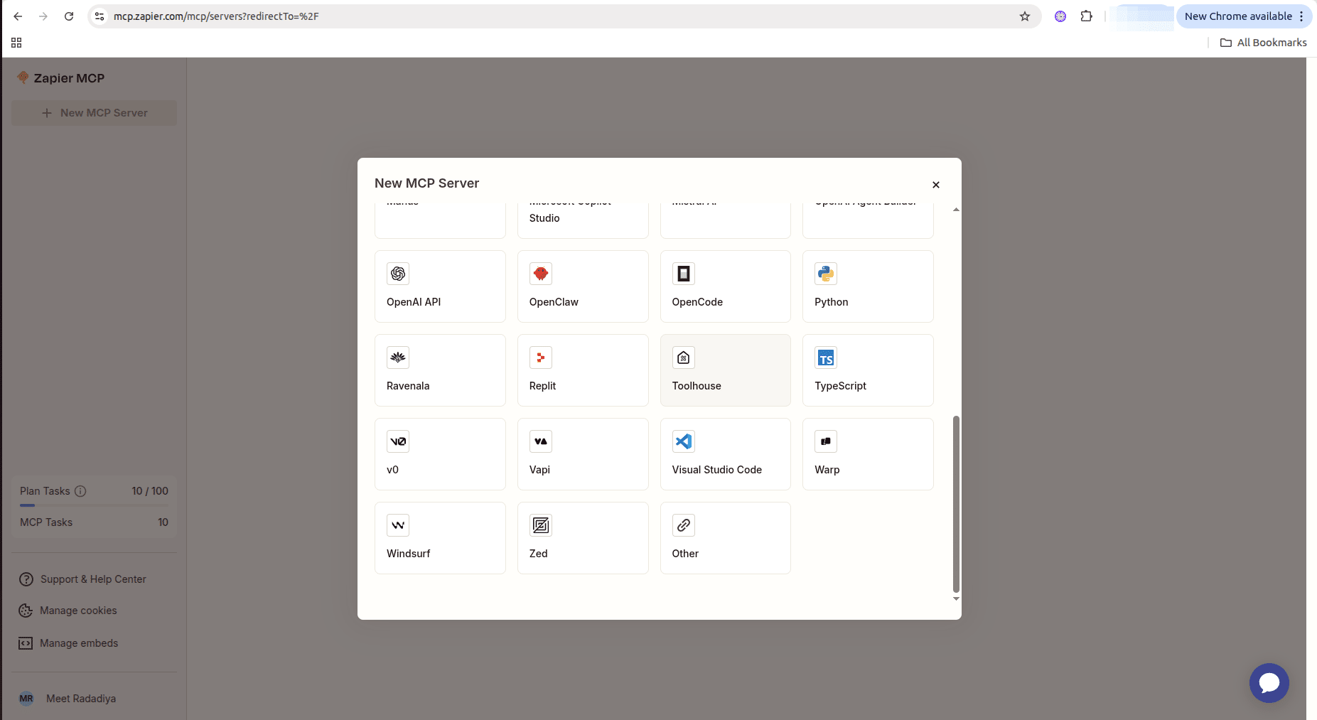The width and height of the screenshot is (1317, 720).
Task: Open the apps grid shortcut
Action: pos(16,43)
